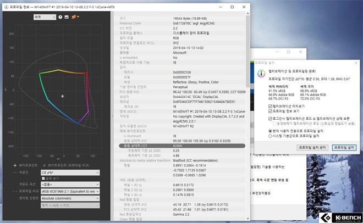Click the Gamma 2.2 tone curve value

pyautogui.click(x=181, y=214)
